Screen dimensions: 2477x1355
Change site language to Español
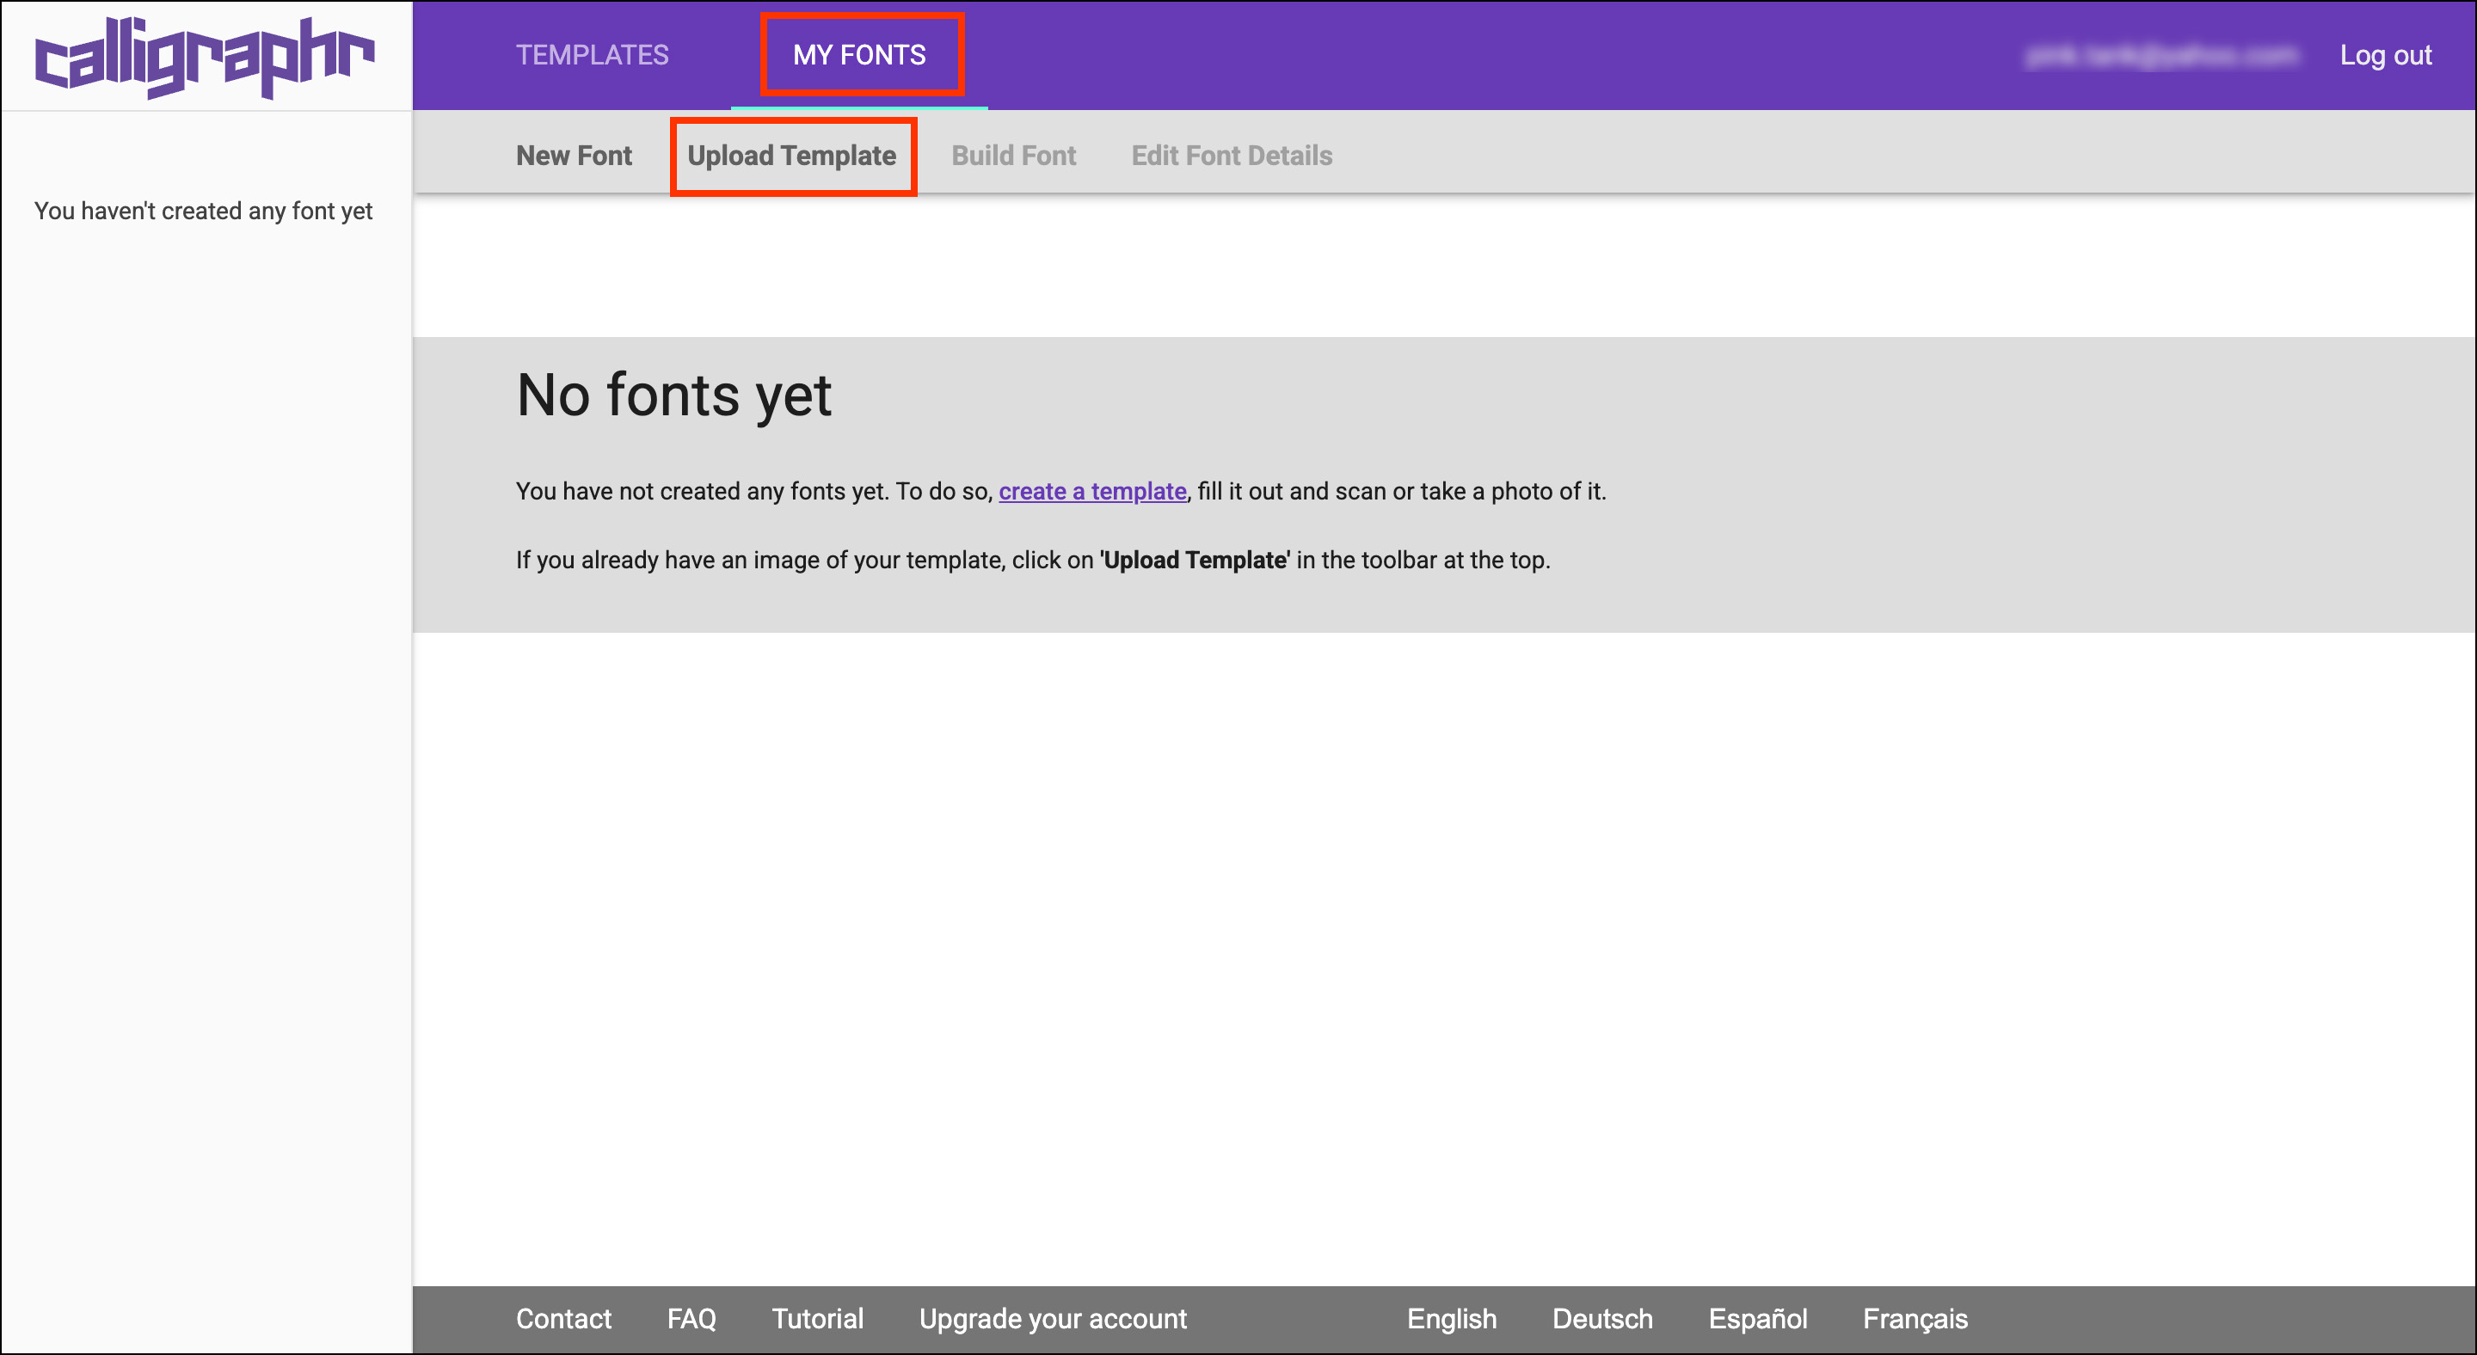(1758, 1319)
